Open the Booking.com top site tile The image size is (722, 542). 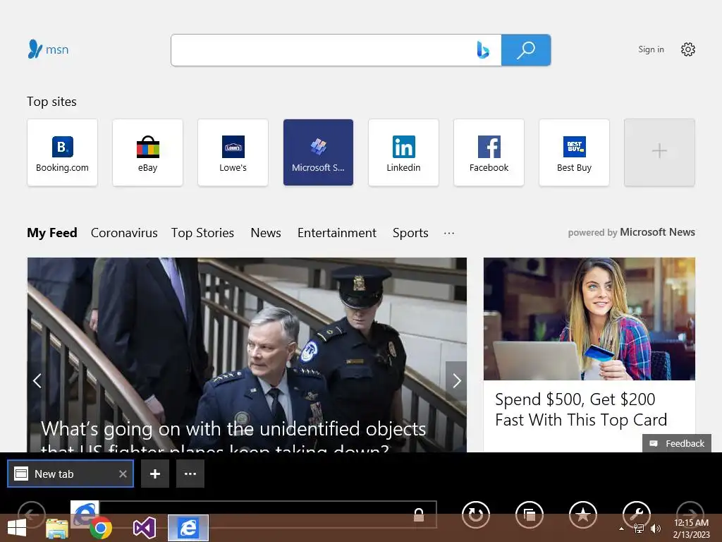pyautogui.click(x=62, y=152)
